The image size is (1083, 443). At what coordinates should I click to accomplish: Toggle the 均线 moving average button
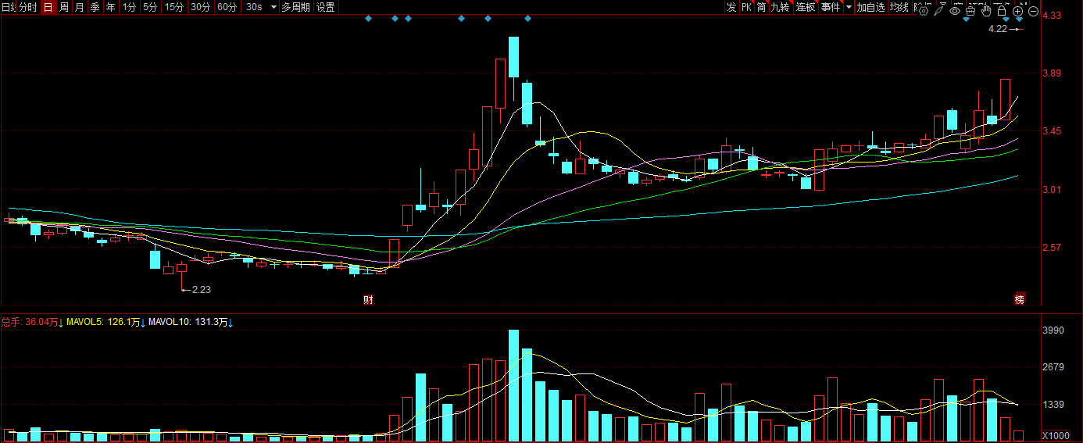pyautogui.click(x=899, y=7)
